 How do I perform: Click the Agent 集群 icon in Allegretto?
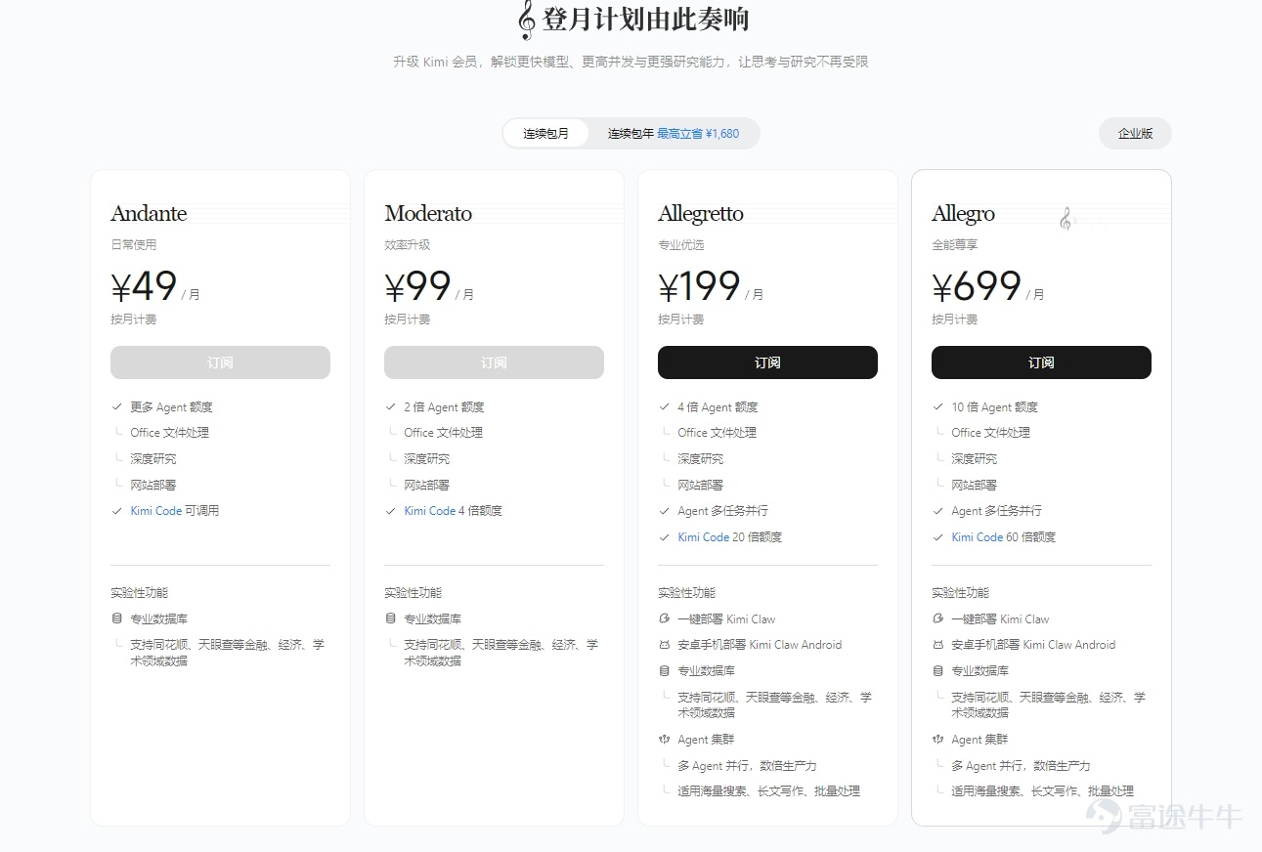click(665, 740)
